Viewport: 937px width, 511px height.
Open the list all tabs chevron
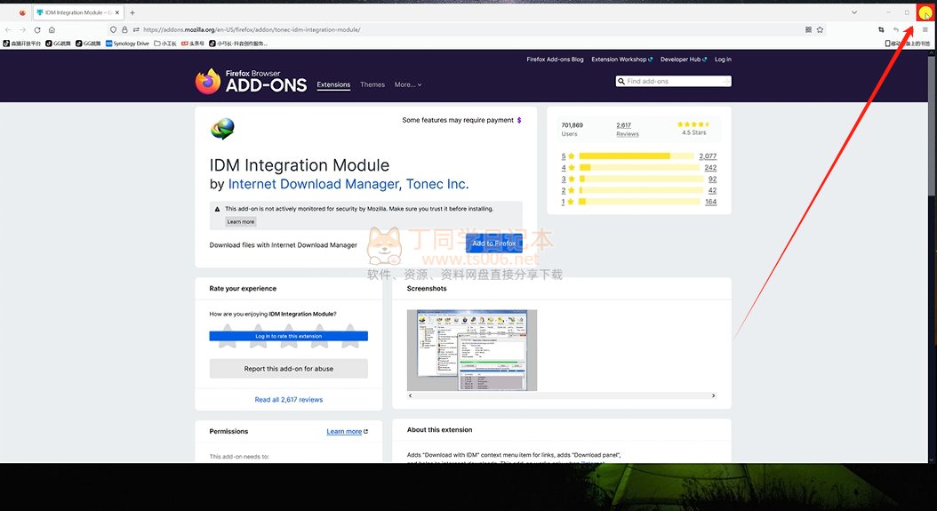tap(854, 12)
